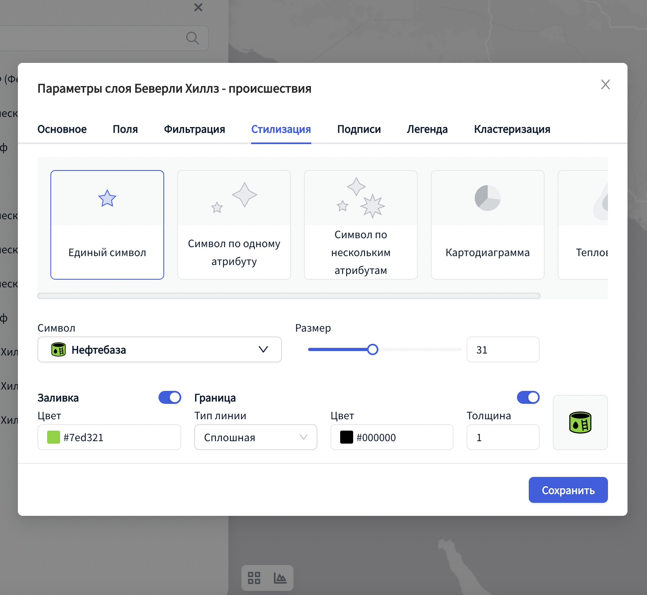Open the Кластеризация tab
Screen dimensions: 647x595
pyautogui.click(x=512, y=129)
